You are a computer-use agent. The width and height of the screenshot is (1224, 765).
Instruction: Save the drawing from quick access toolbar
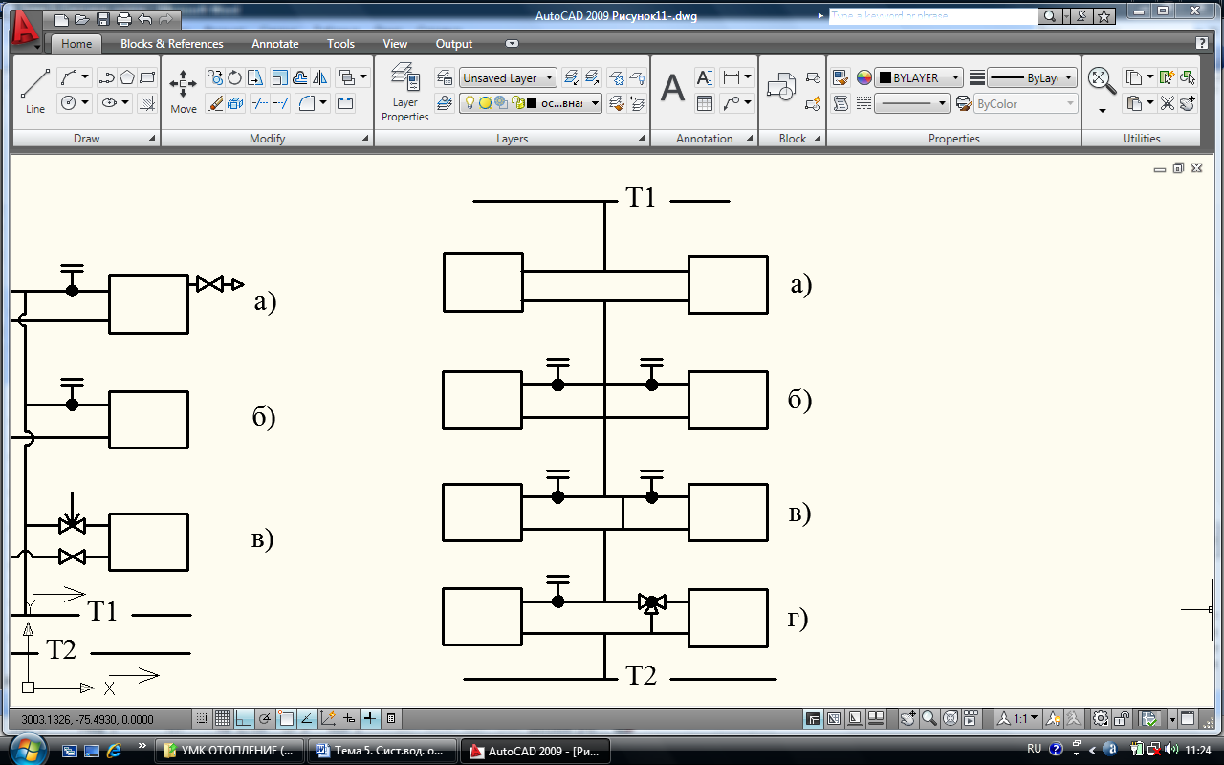click(102, 18)
